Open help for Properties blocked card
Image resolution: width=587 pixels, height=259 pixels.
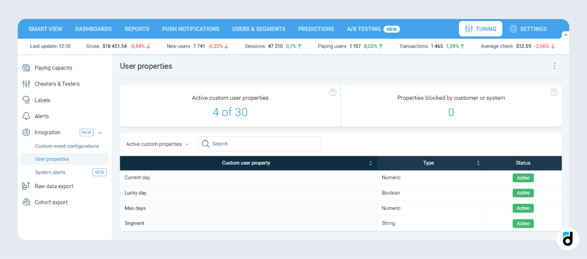pyautogui.click(x=554, y=92)
